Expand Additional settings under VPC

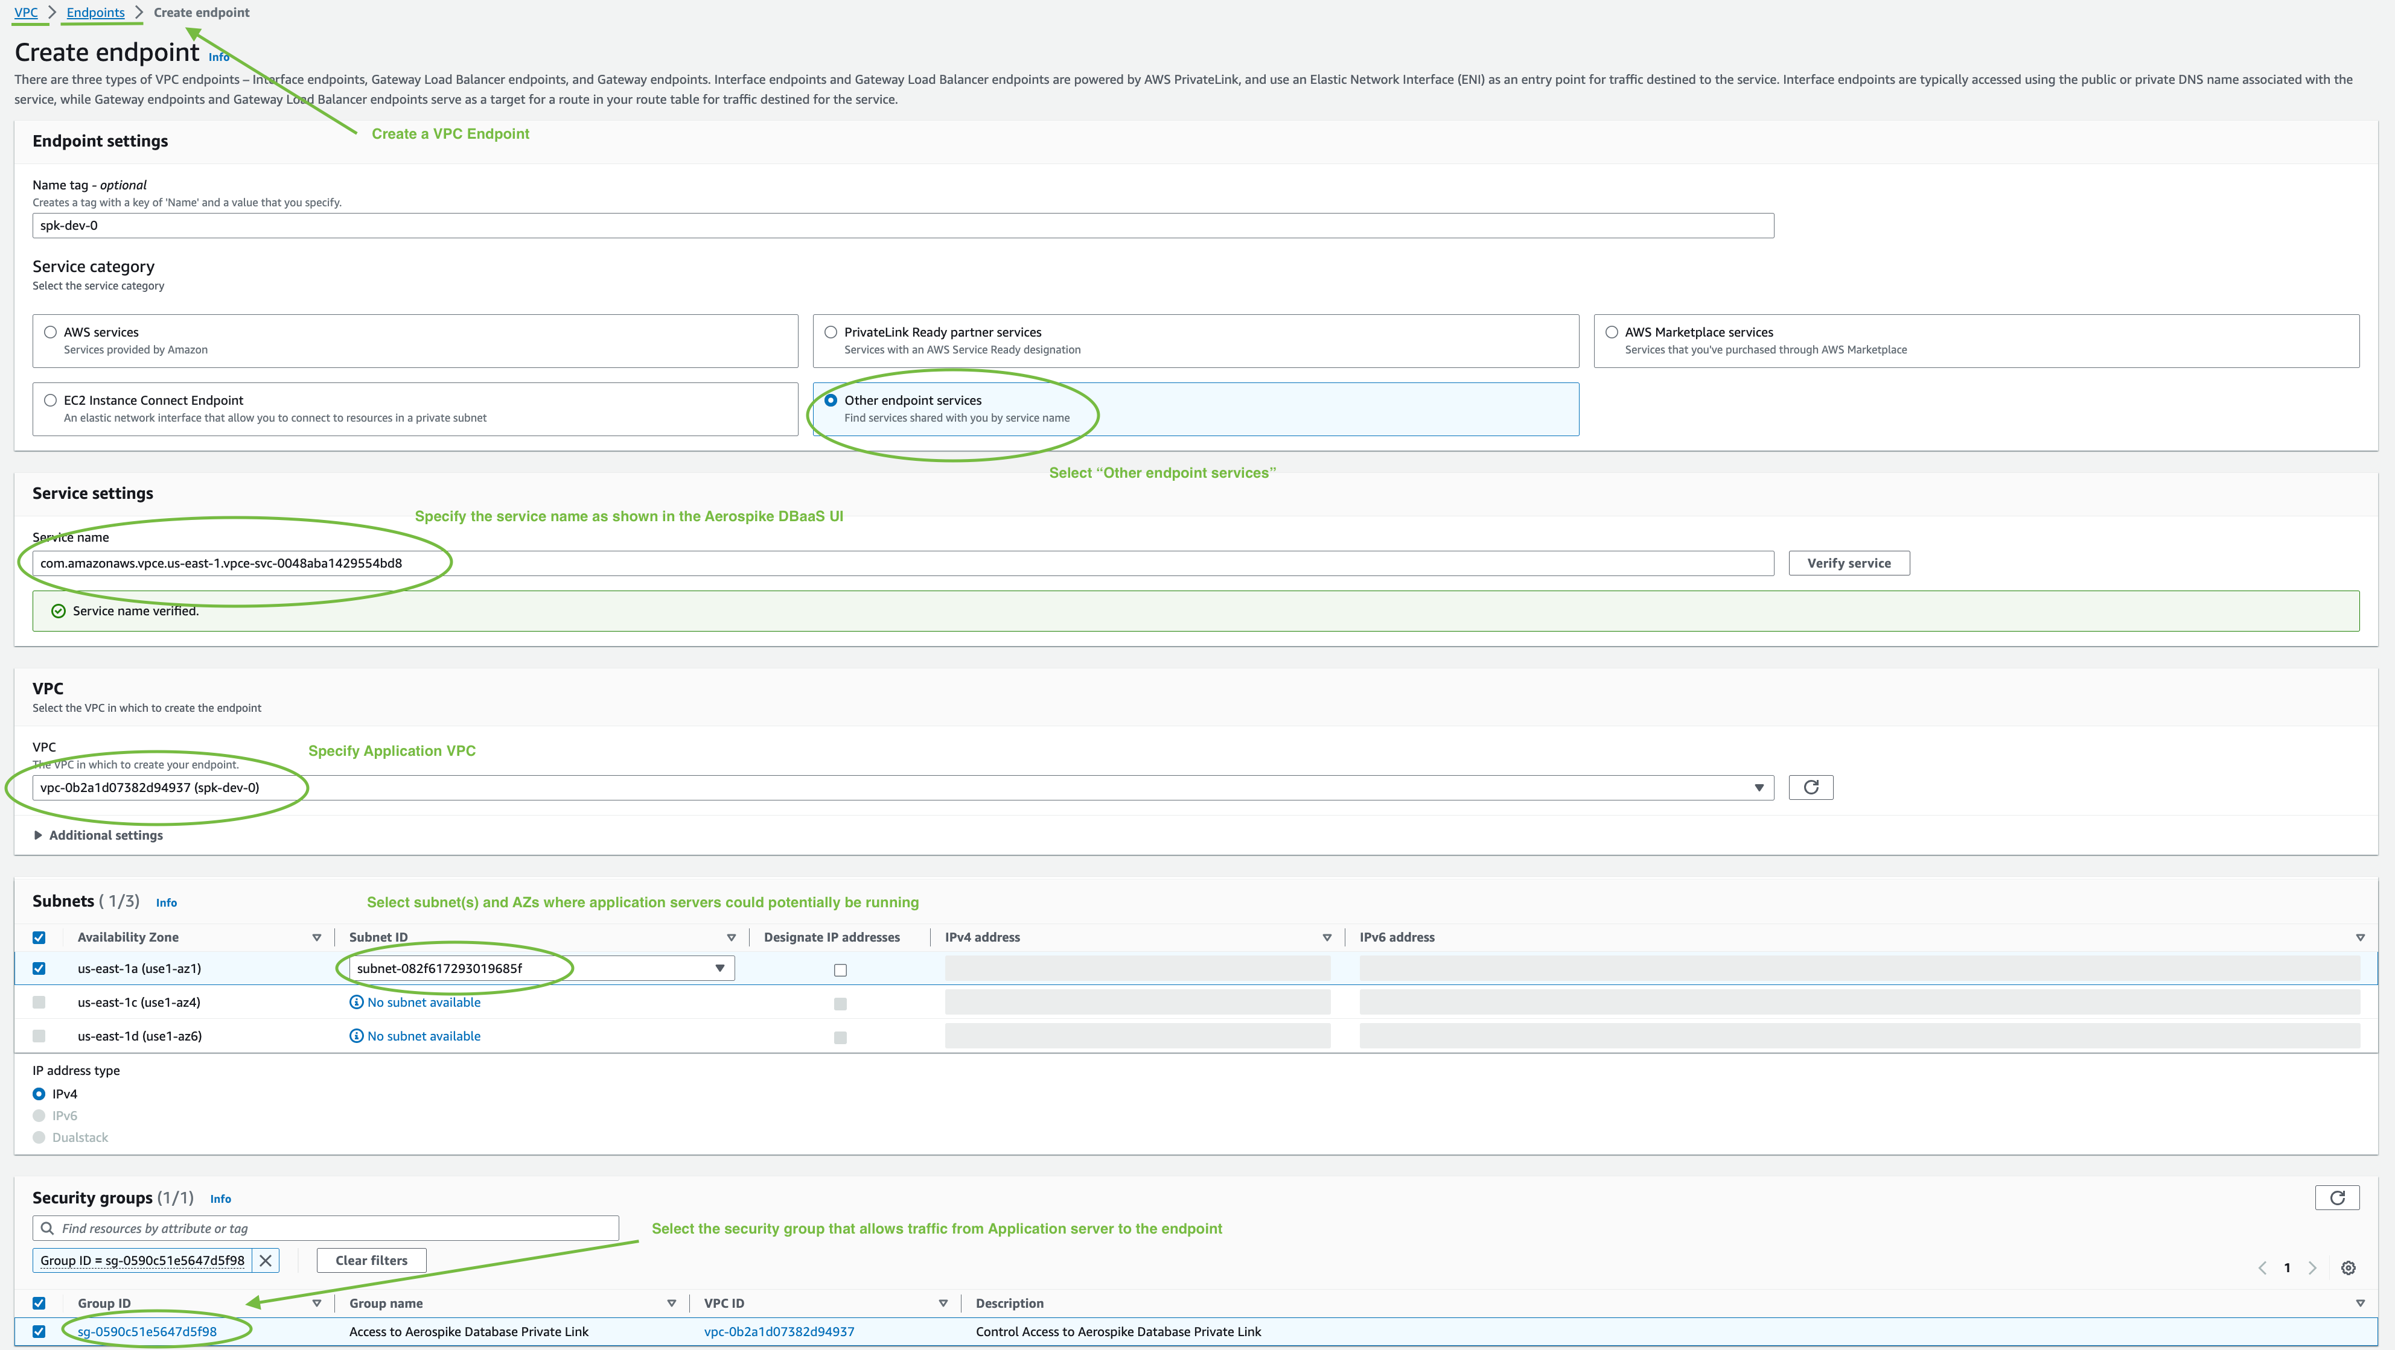(x=98, y=835)
